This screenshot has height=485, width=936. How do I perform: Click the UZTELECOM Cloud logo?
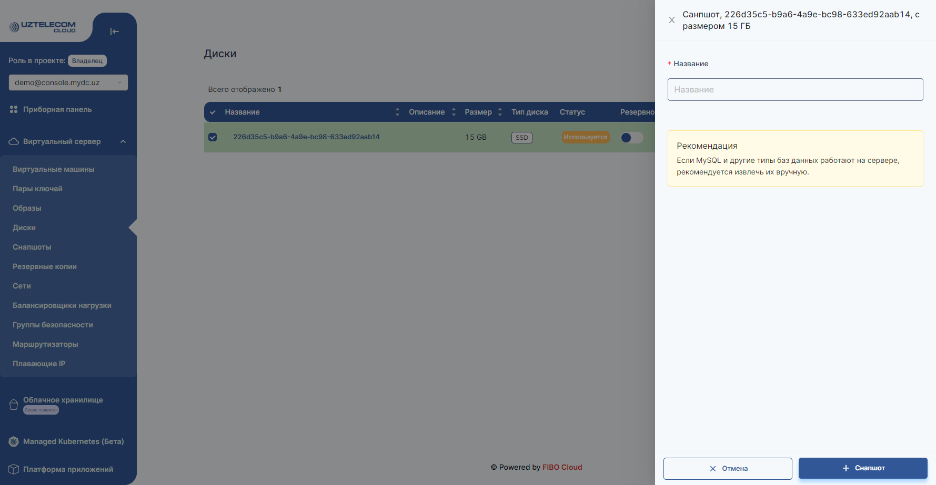coord(43,27)
